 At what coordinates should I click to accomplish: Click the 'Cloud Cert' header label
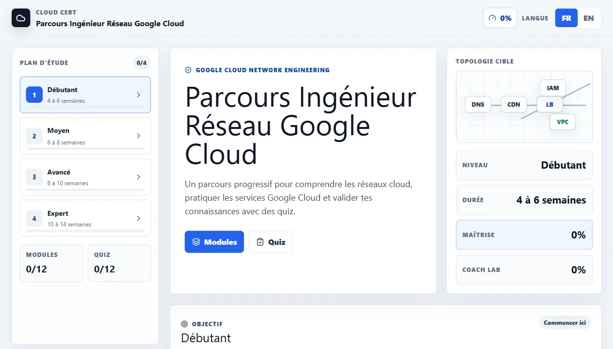click(56, 13)
